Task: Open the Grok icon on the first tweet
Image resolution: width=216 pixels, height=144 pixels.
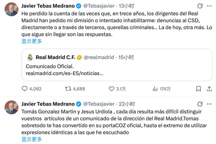Action: pos(200,6)
